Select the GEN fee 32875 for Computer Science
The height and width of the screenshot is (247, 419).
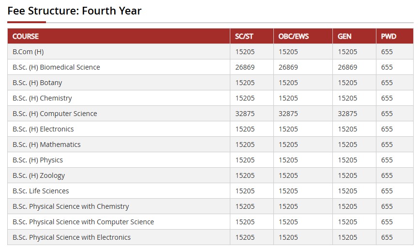tap(347, 114)
